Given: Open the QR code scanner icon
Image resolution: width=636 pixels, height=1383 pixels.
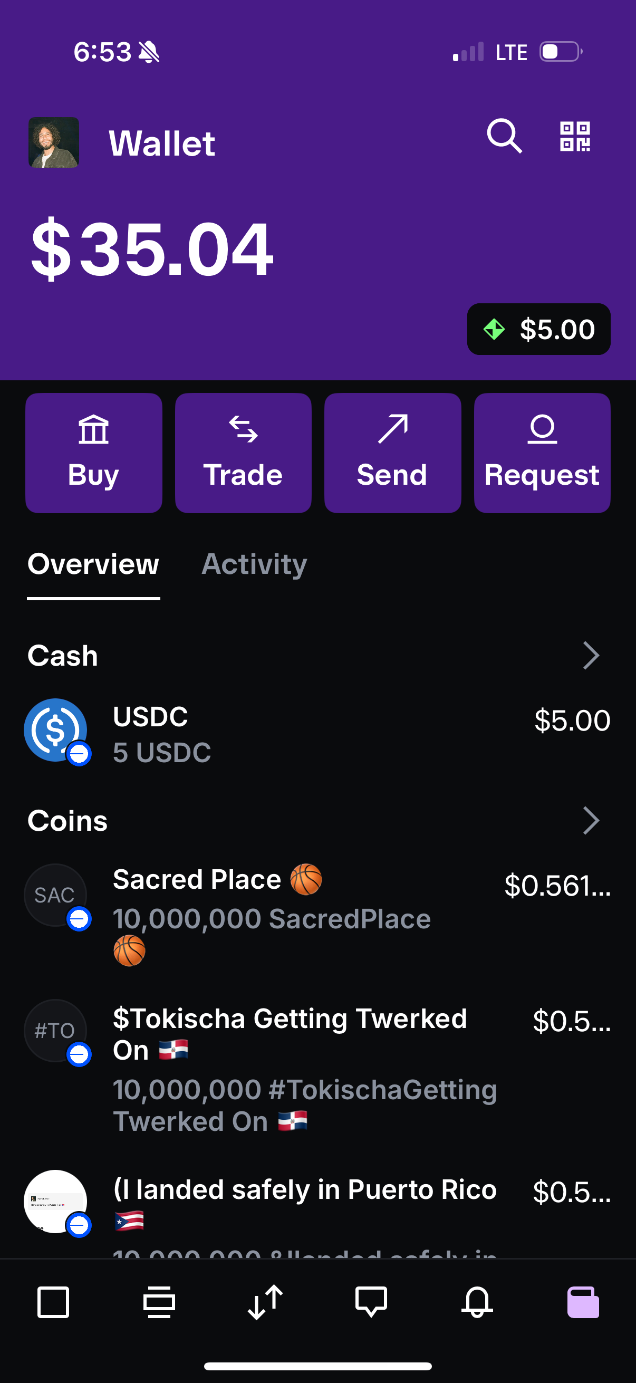Looking at the screenshot, I should 575,137.
